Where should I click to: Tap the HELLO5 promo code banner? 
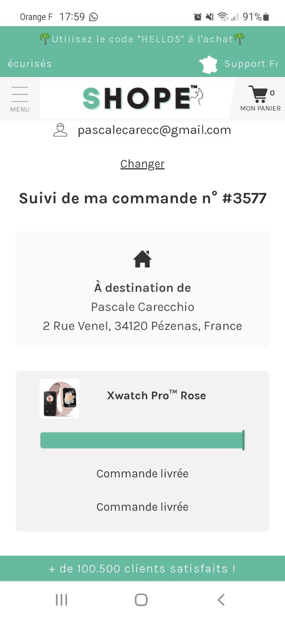click(142, 39)
